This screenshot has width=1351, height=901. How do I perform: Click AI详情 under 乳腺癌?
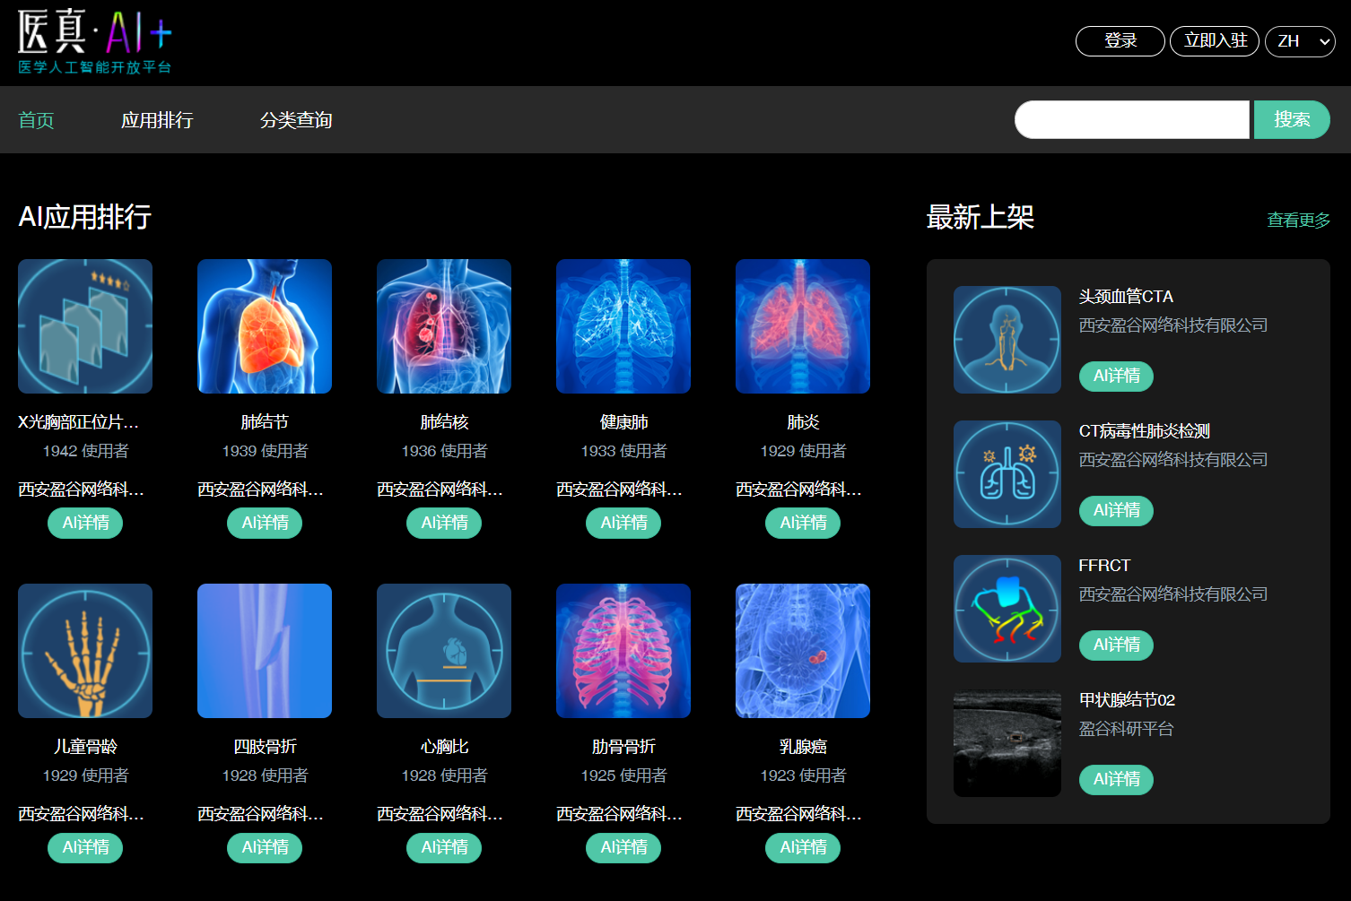pos(803,847)
